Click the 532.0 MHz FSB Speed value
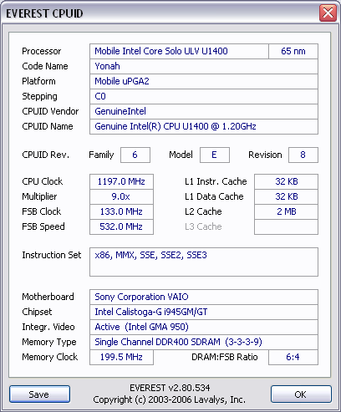 121,226
